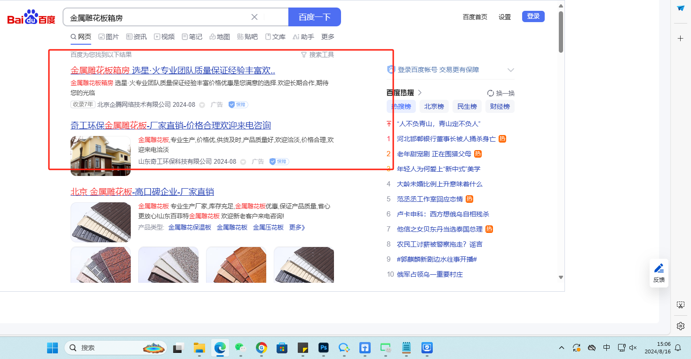Clear the search box with X icon
Viewport: 691px width, 359px height.
[254, 17]
